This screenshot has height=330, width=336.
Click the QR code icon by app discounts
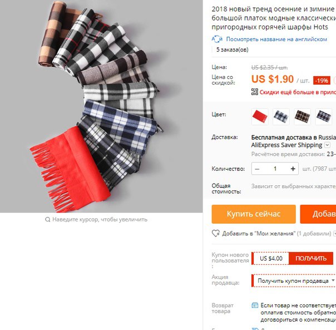[x=255, y=92]
